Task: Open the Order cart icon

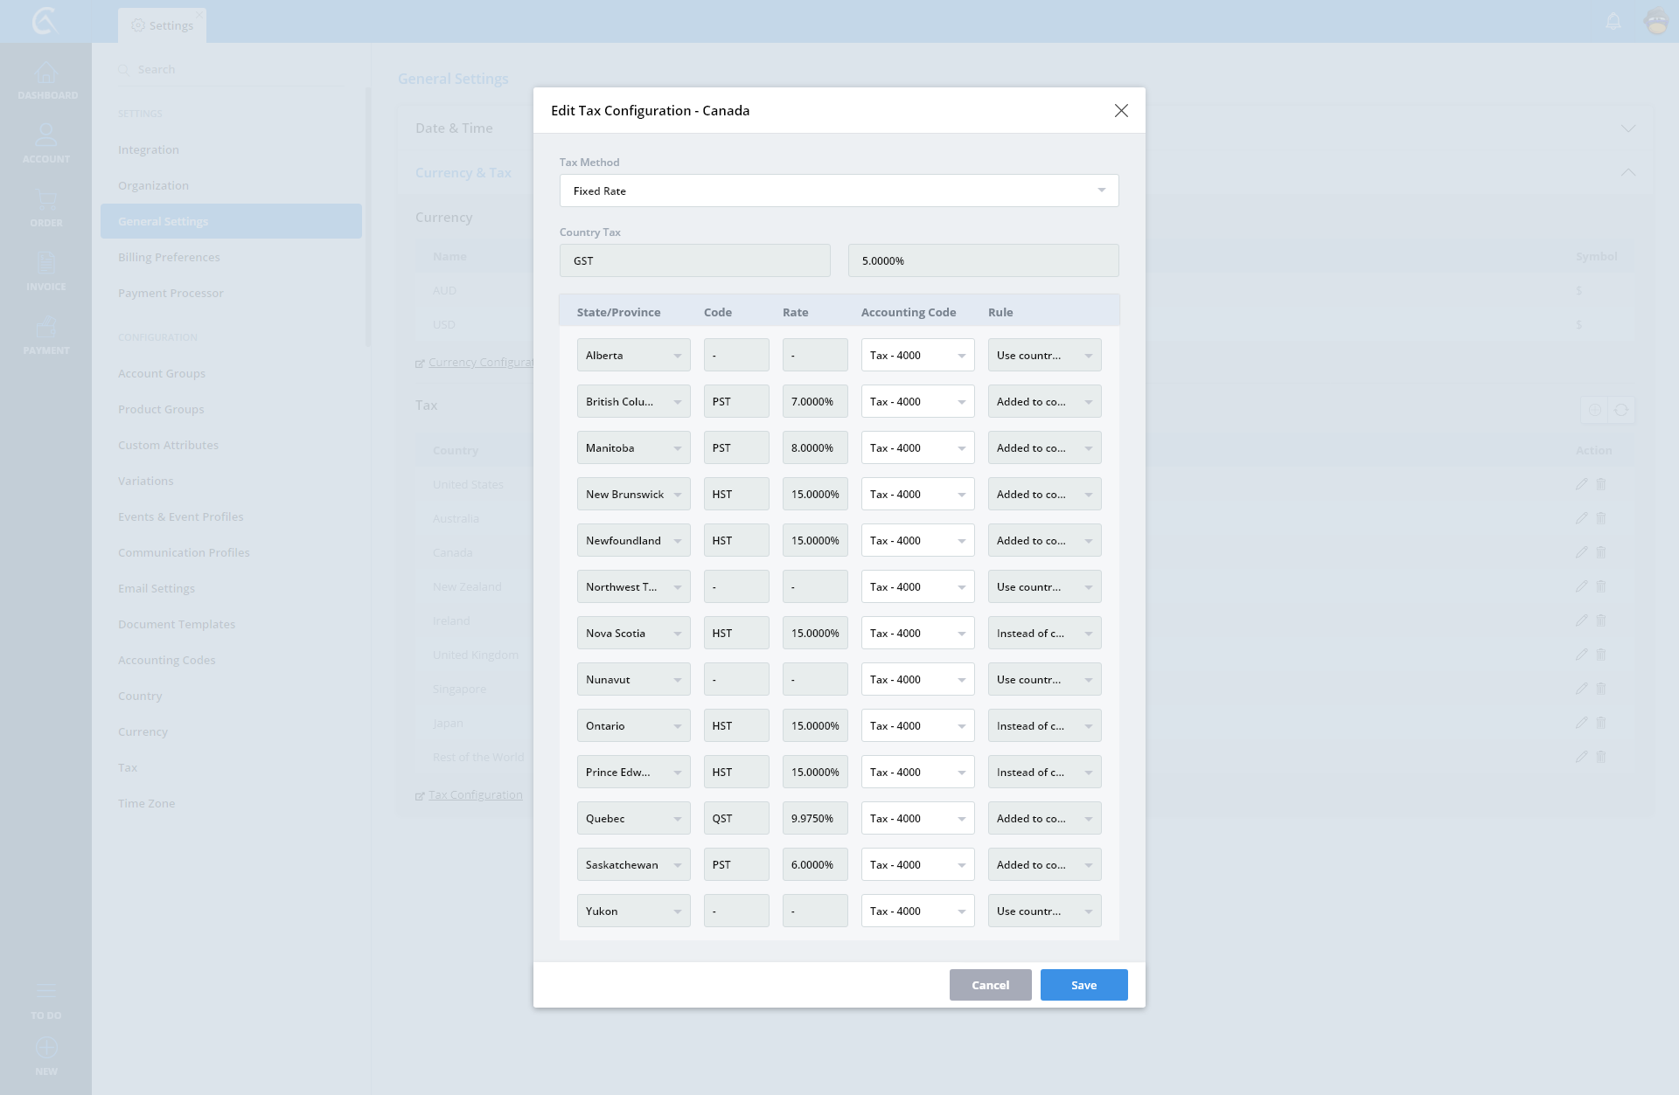Action: (46, 200)
